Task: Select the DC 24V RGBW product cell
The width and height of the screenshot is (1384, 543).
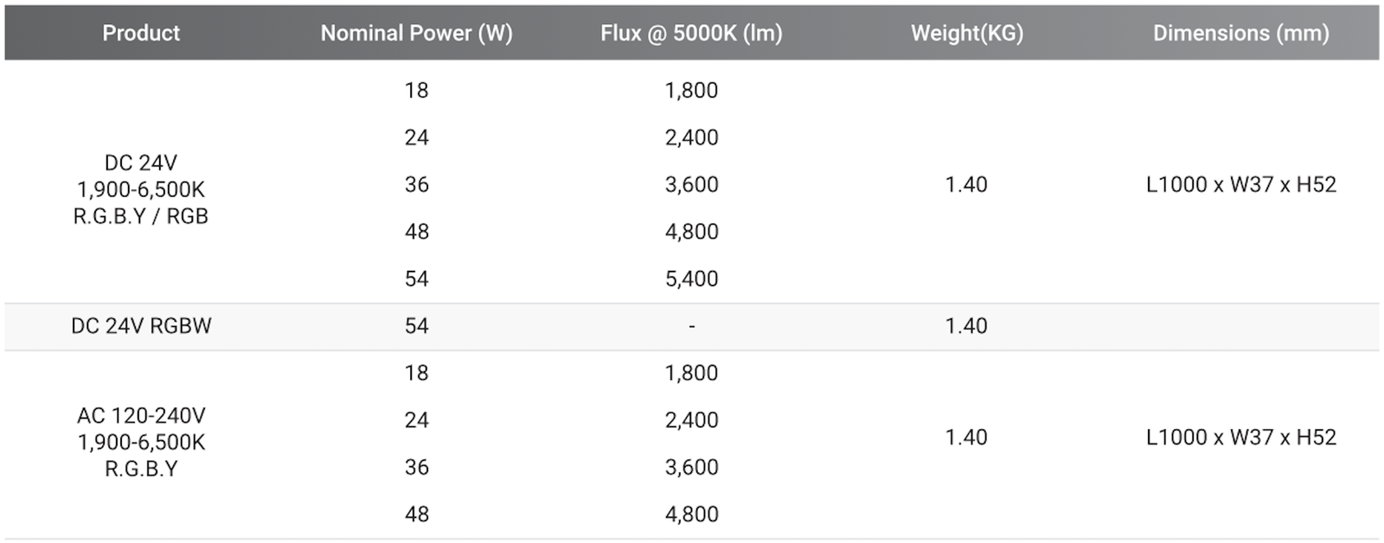Action: tap(141, 326)
